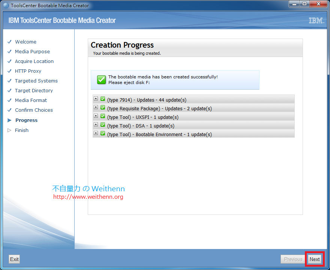The image size is (330, 270).
Task: Click 'UXSPI - 1 update(s)' text
Action: point(157,117)
